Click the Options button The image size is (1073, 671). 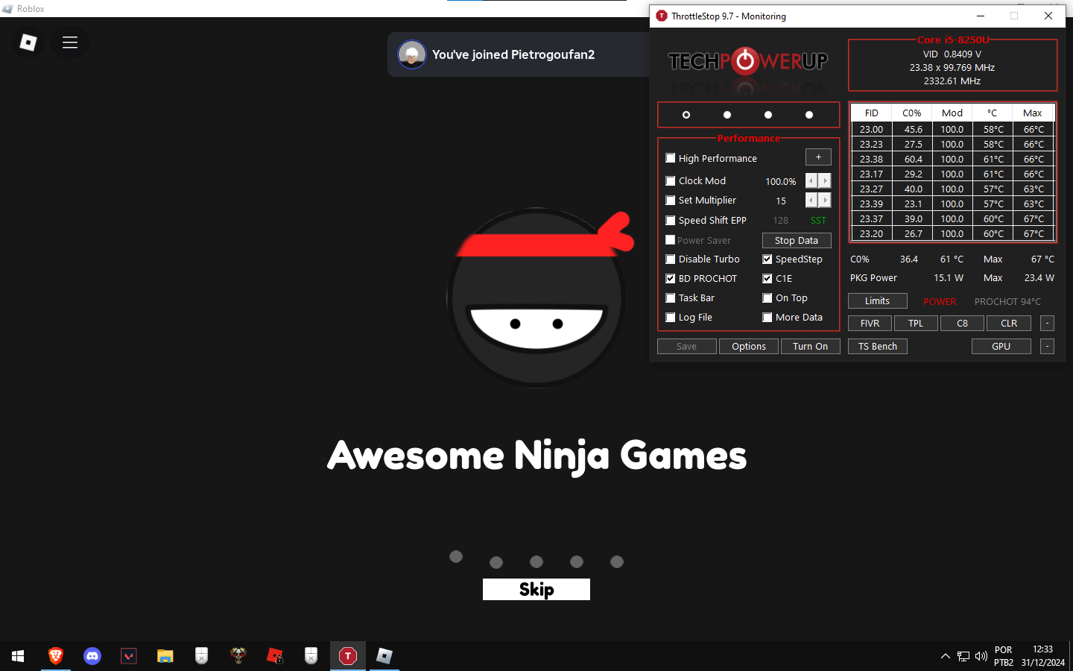749,346
